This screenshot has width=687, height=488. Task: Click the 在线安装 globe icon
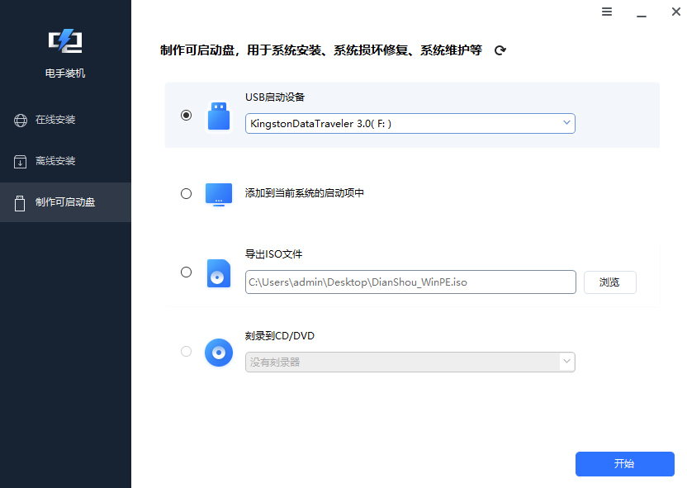[20, 120]
